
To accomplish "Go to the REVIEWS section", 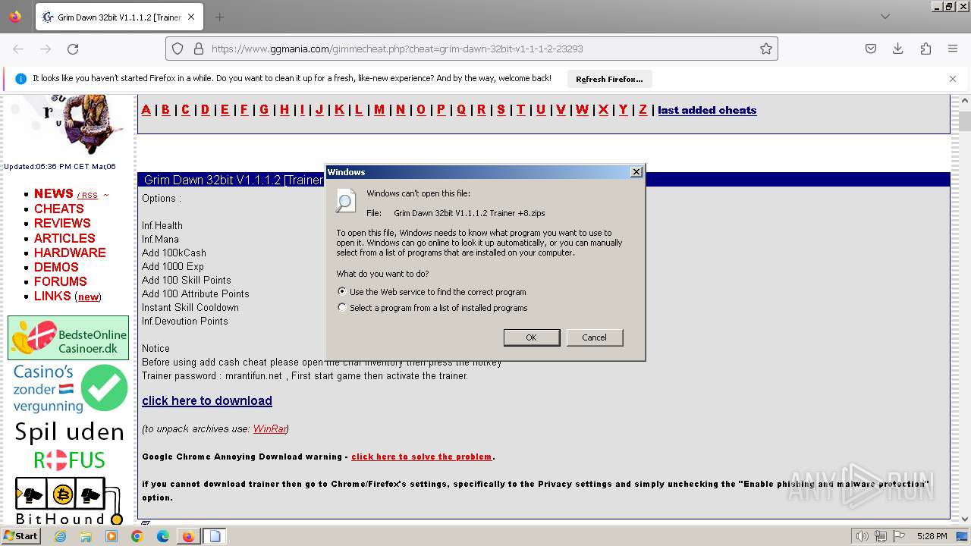I will coord(62,223).
